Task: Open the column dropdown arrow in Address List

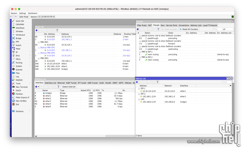Action: point(231,86)
